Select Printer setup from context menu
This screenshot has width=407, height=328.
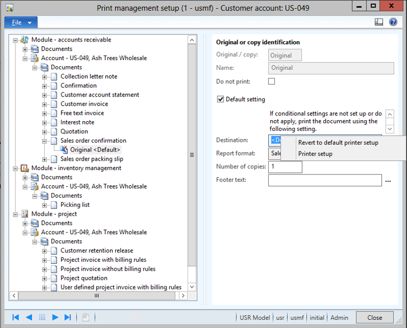[315, 154]
